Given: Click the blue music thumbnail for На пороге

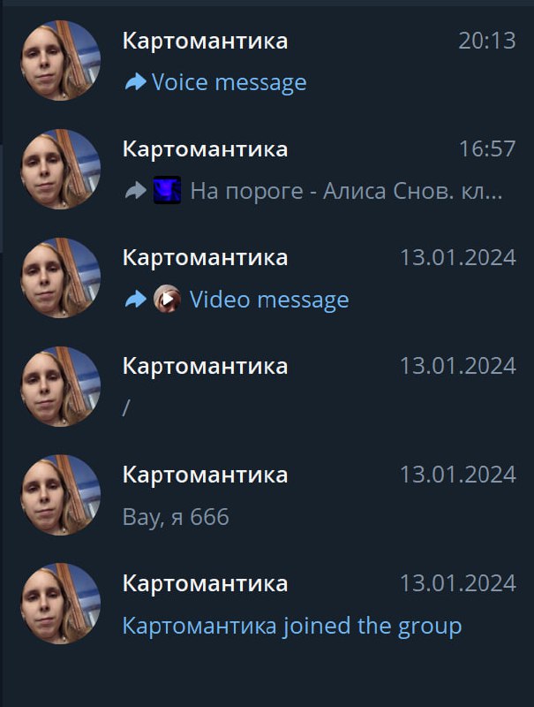Looking at the screenshot, I should click(167, 190).
